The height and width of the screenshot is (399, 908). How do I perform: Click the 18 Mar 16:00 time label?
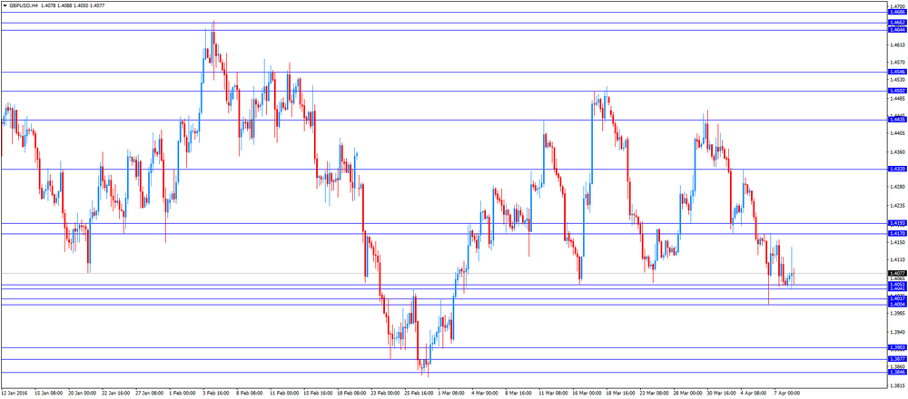[619, 394]
